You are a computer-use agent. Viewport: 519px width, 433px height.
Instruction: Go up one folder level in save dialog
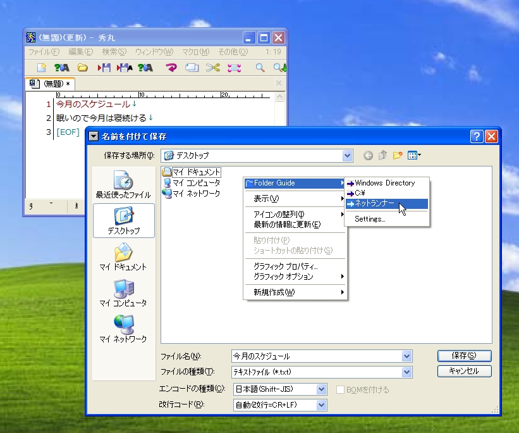click(x=382, y=155)
